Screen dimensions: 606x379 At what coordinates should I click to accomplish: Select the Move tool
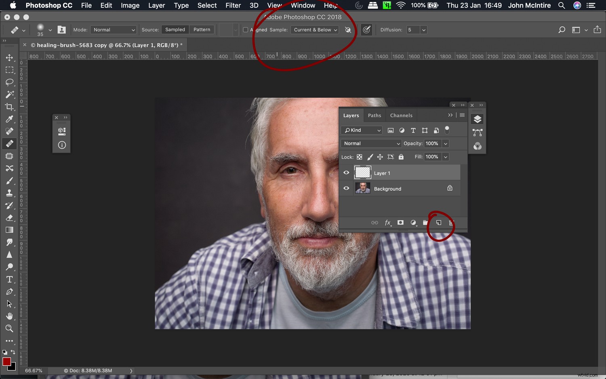click(10, 57)
